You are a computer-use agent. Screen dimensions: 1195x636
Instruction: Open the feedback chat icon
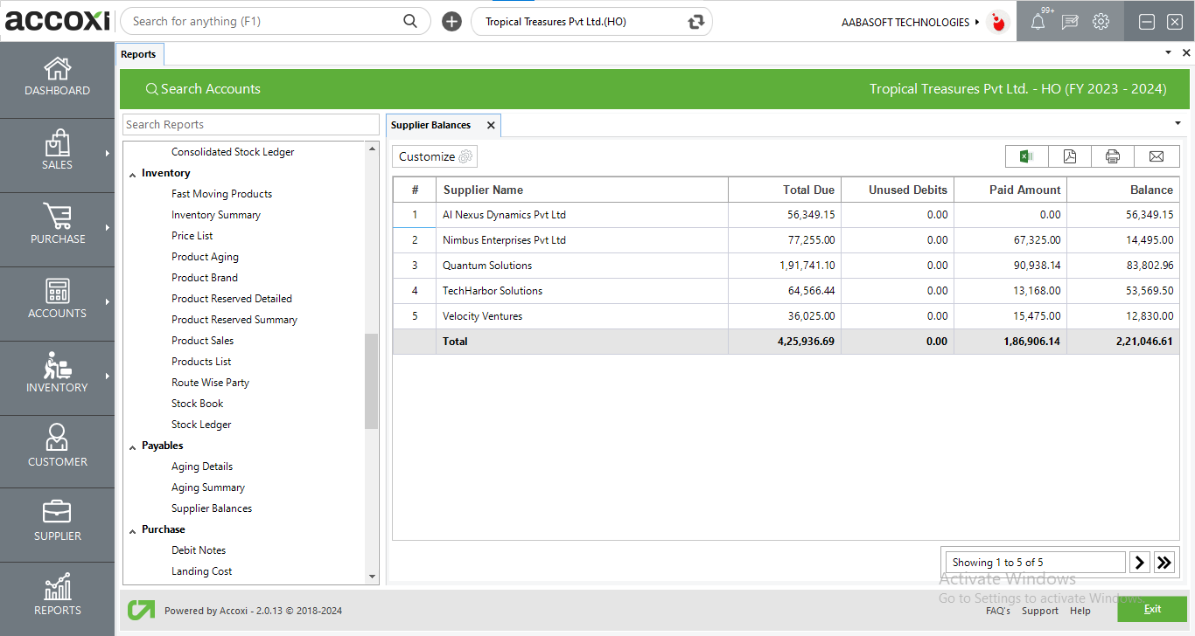click(1069, 21)
